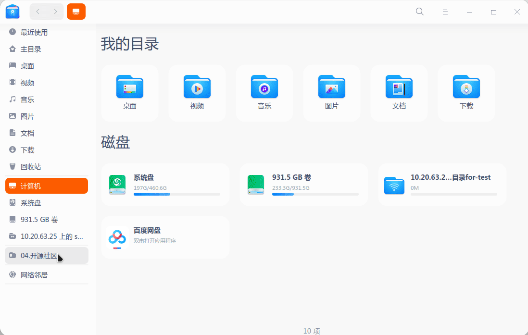Select 桌面 in the sidebar

coord(47,66)
